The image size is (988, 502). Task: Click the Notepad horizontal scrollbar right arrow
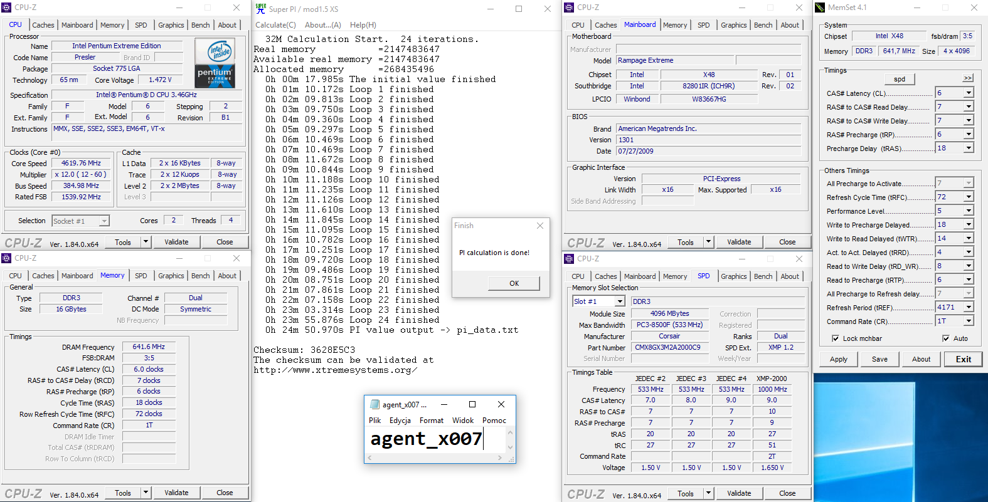tap(499, 458)
